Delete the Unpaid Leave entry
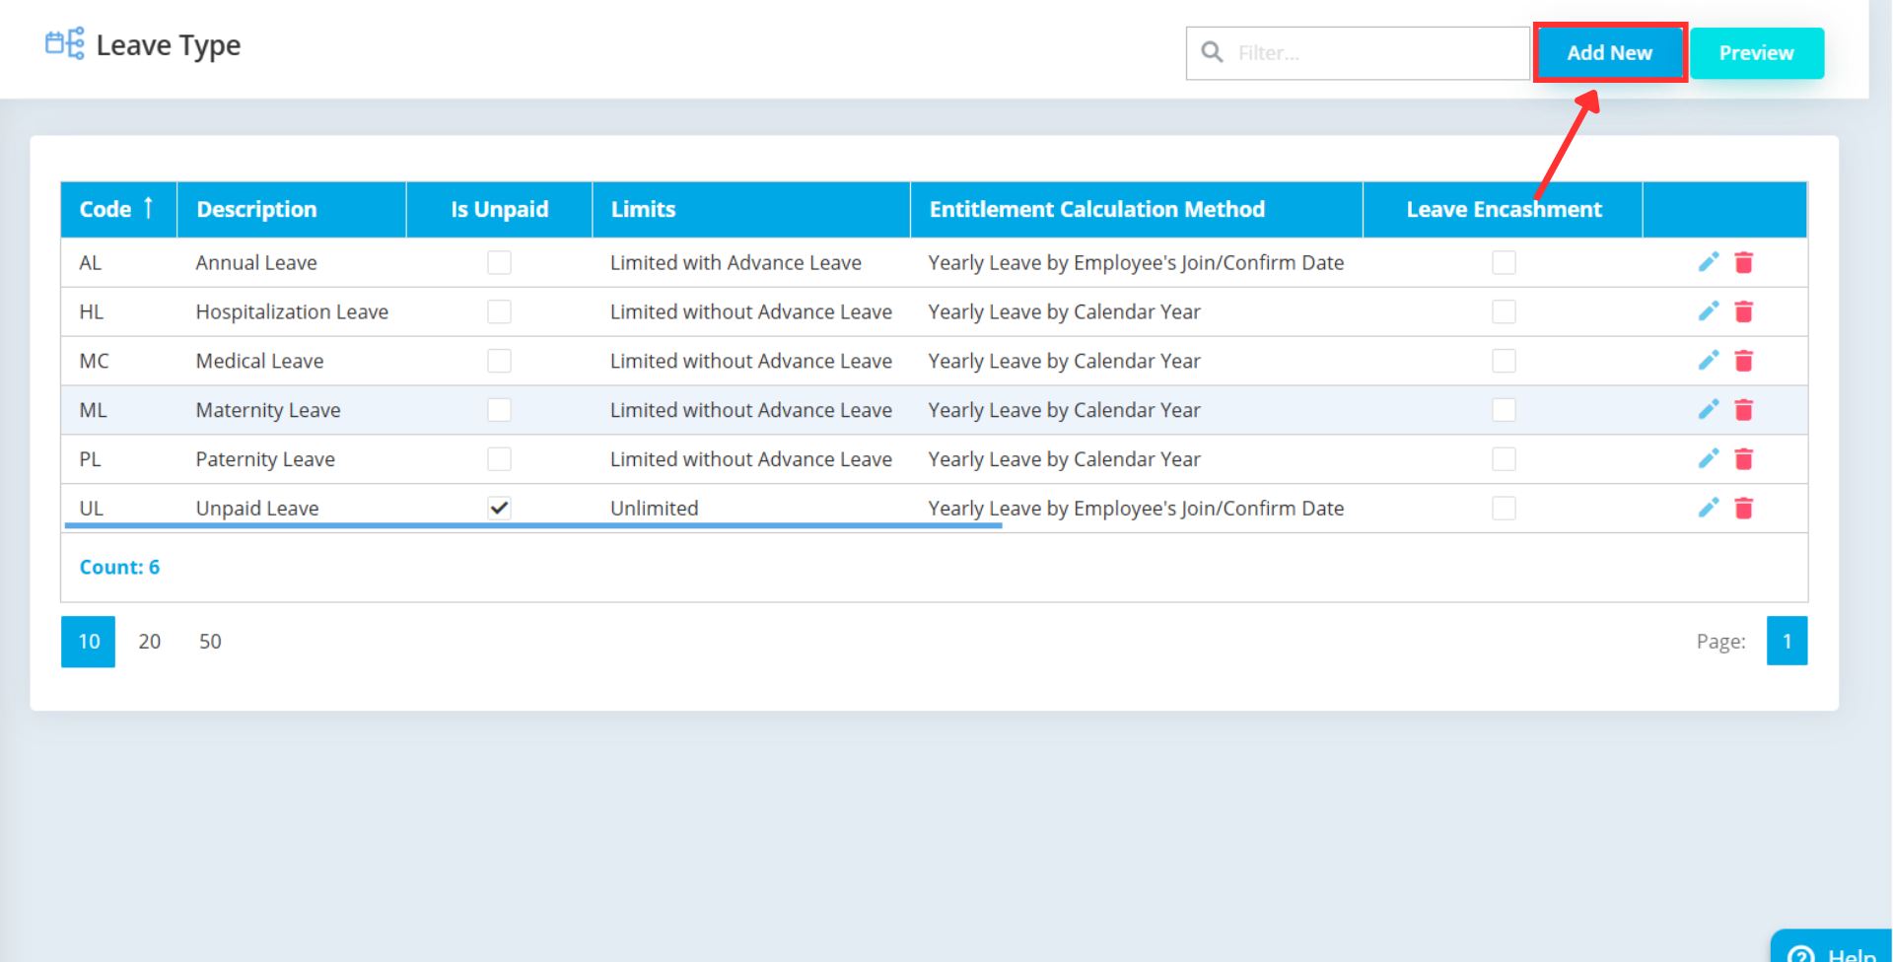Screen dimensions: 1893x962 coord(1744,509)
